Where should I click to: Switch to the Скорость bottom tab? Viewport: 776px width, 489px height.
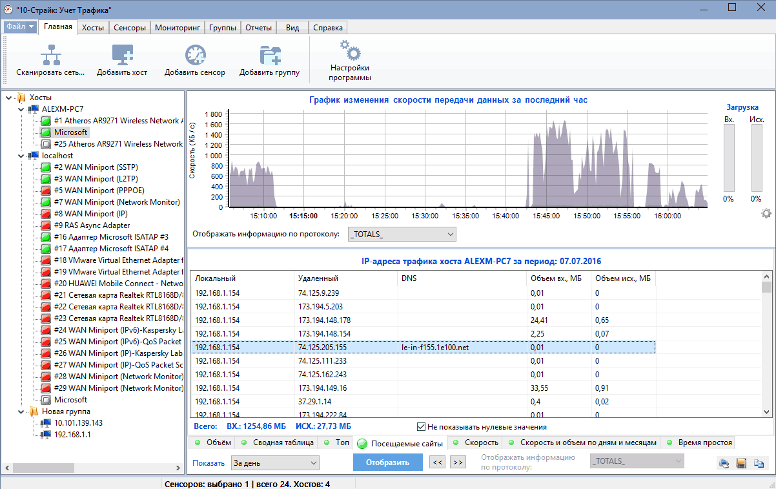476,442
